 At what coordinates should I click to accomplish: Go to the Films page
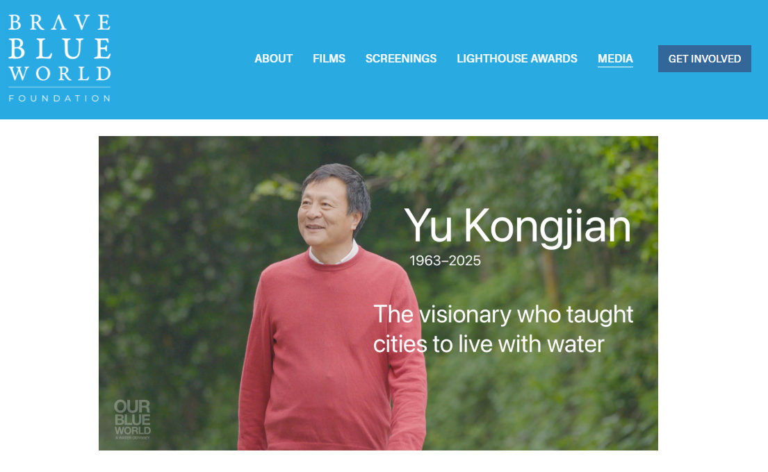point(329,59)
